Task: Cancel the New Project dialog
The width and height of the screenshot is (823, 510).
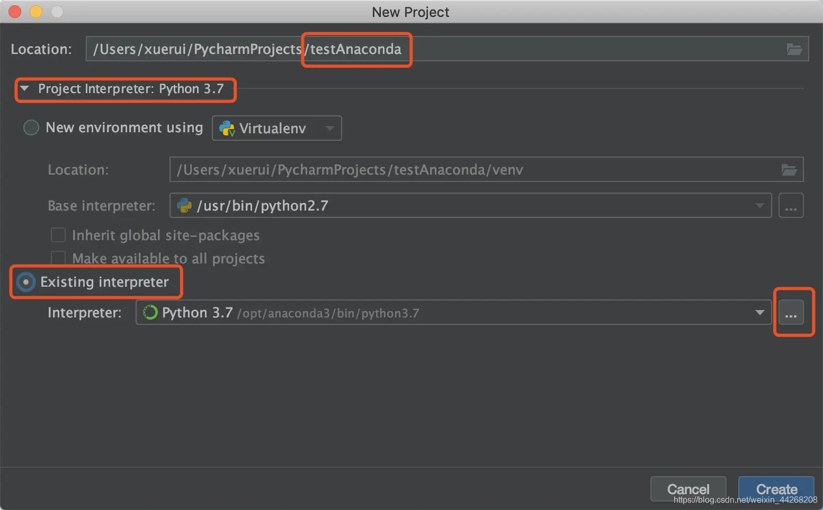Action: [688, 489]
